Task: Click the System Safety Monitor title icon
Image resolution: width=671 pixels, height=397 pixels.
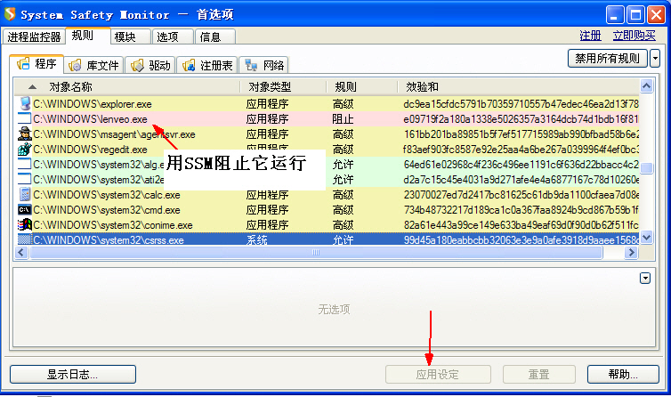Action: [11, 14]
